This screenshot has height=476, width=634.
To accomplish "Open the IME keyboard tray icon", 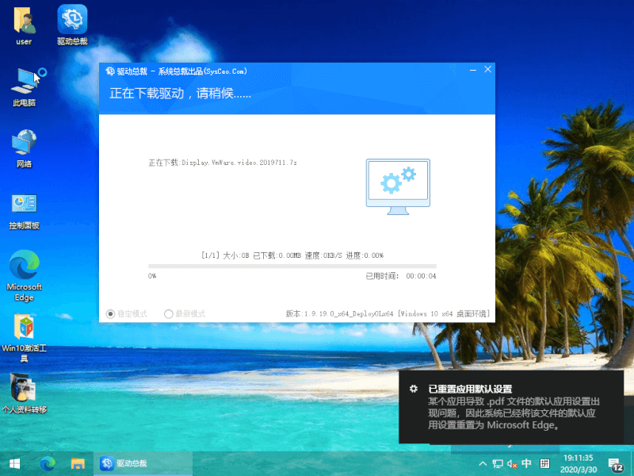I will coord(544,463).
